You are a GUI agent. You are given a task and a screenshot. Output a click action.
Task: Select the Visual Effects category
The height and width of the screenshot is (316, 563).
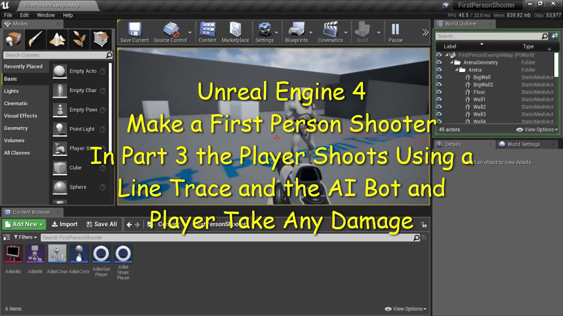[21, 116]
